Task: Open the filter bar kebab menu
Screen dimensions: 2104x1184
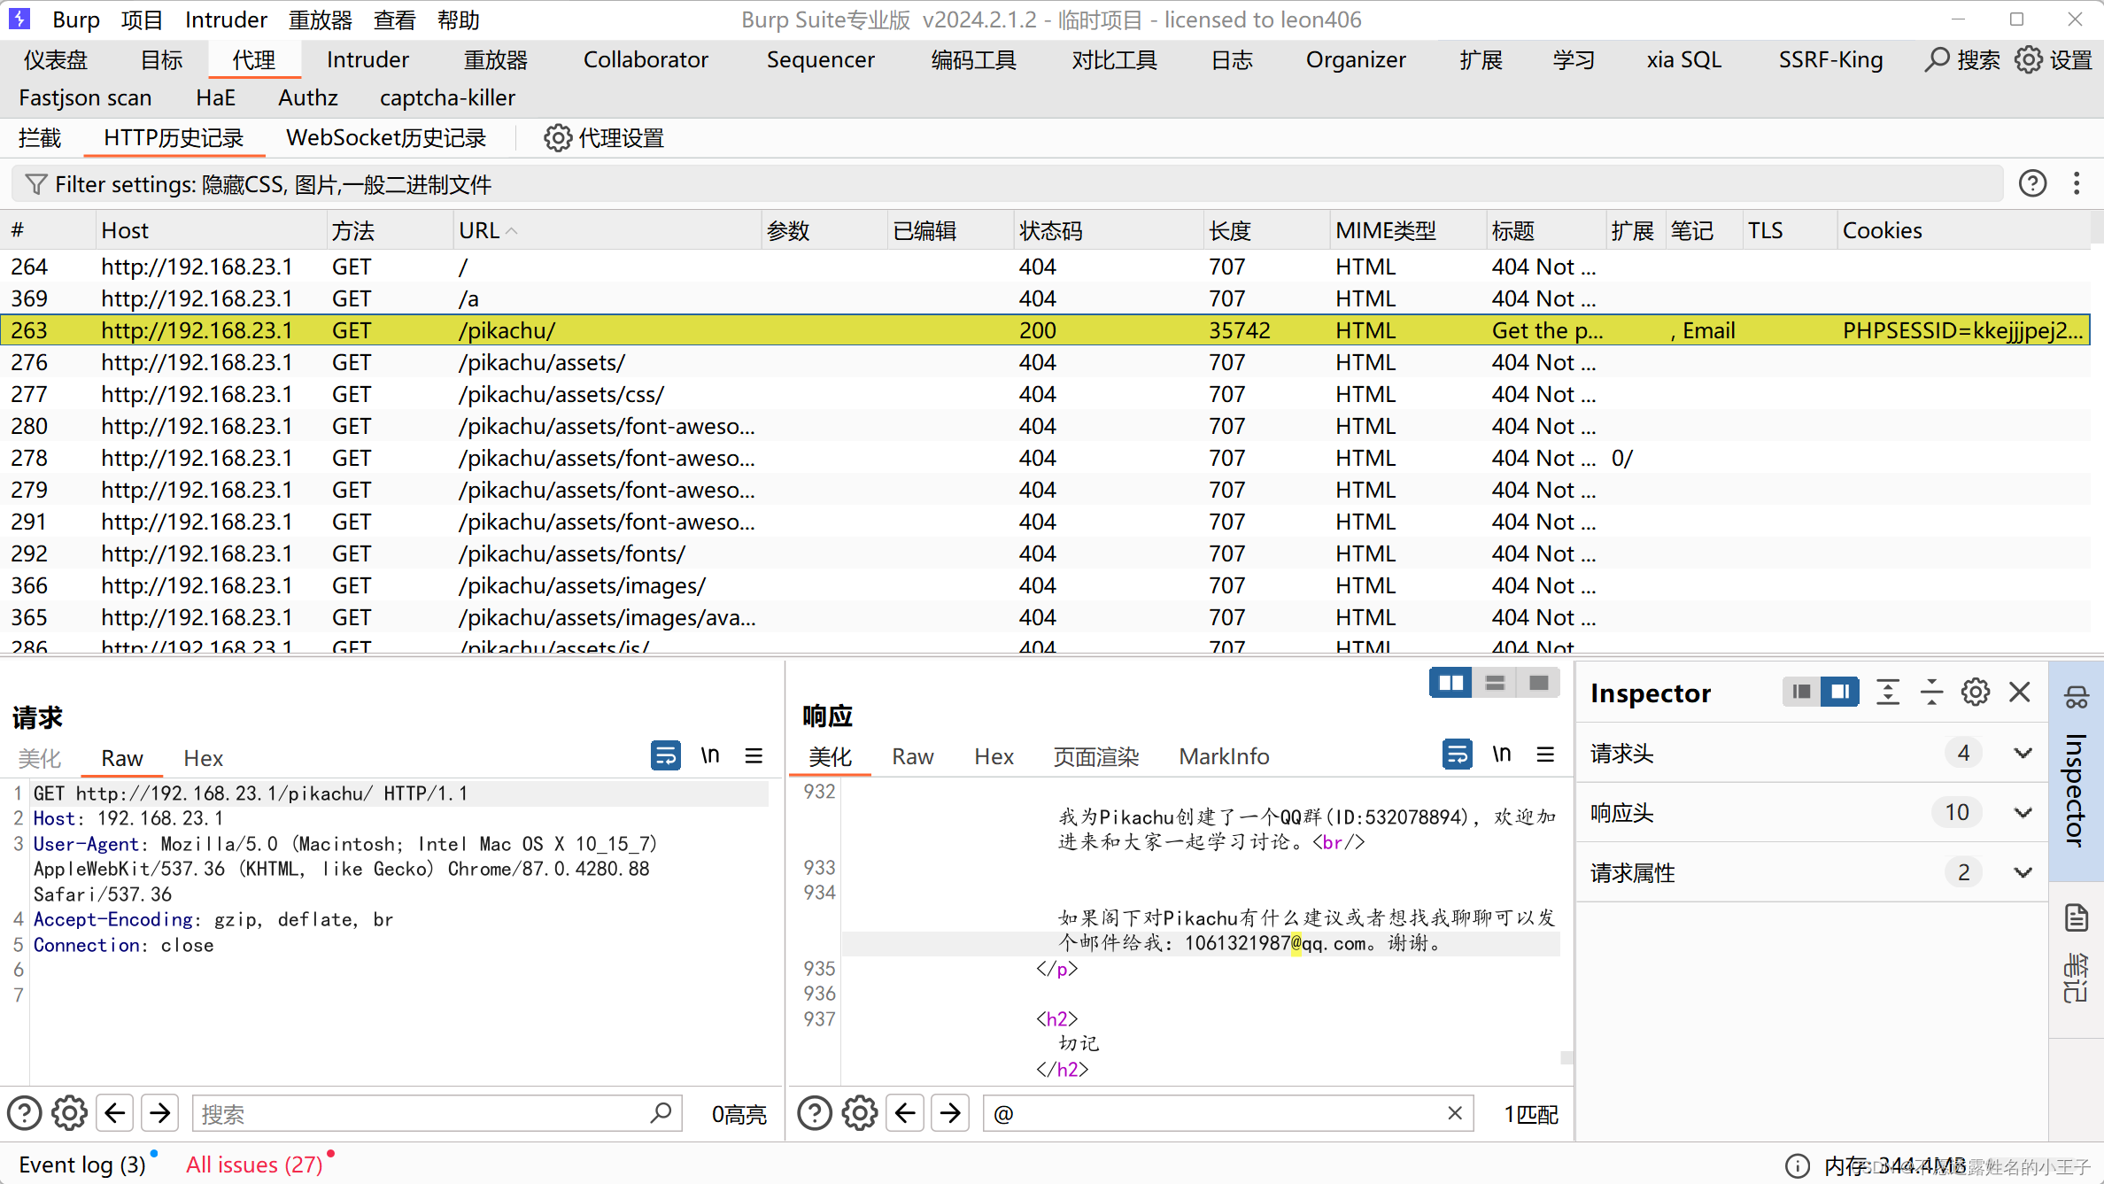Action: tap(2077, 183)
